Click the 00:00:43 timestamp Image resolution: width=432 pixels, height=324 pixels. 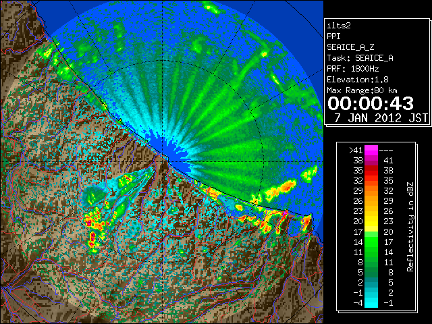(x=371, y=103)
